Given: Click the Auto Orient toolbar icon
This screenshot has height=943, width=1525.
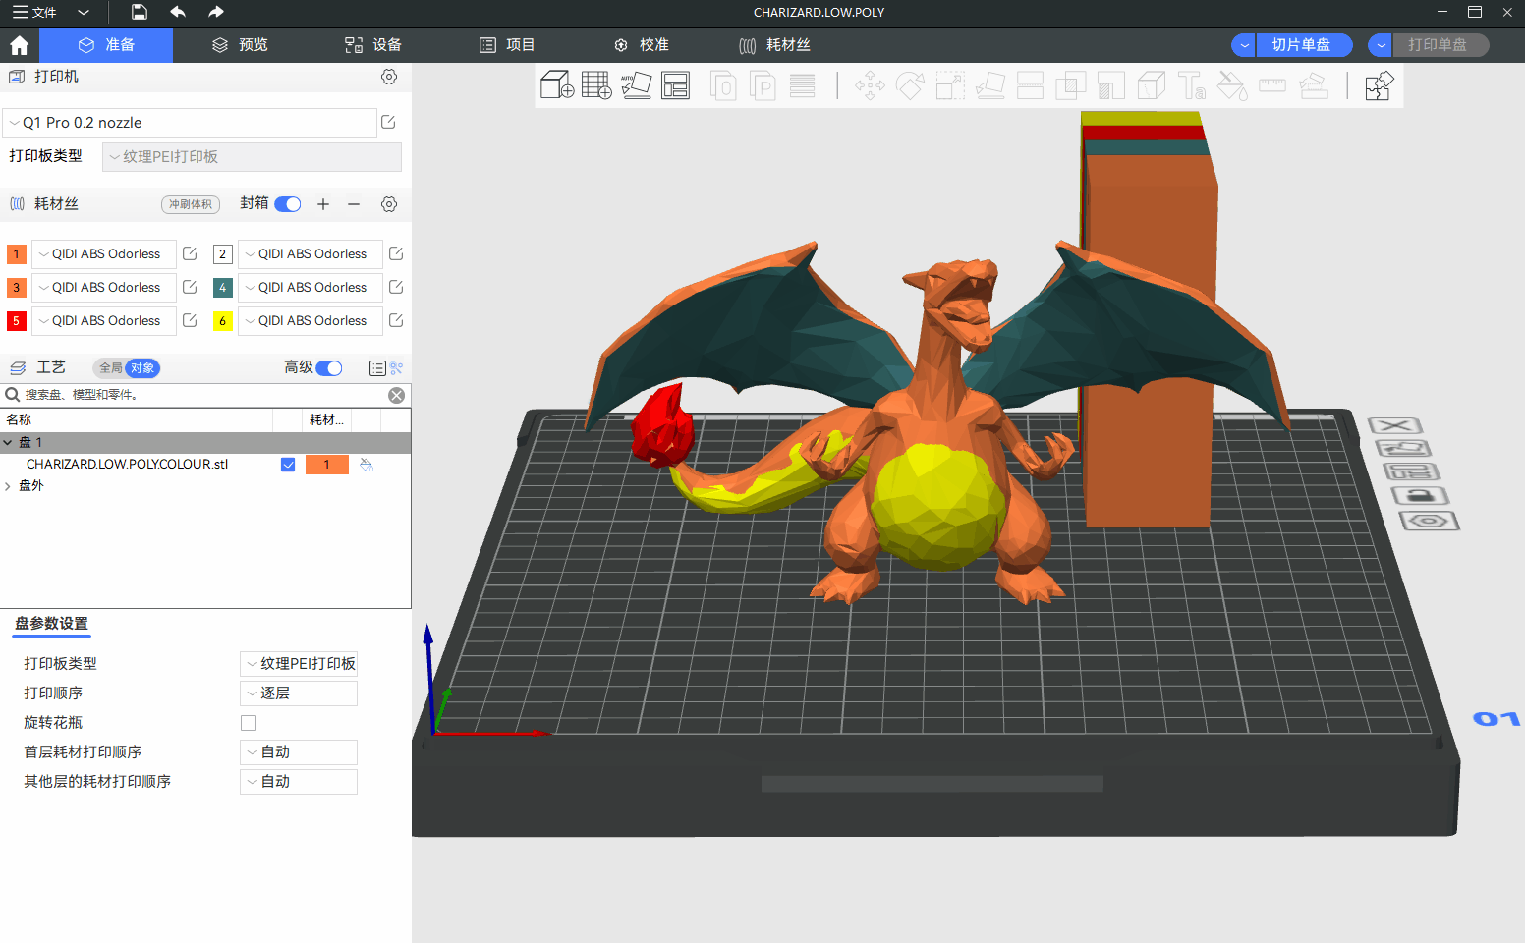Looking at the screenshot, I should coord(636,85).
